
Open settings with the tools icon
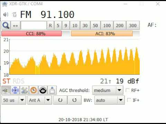tap(25, 90)
